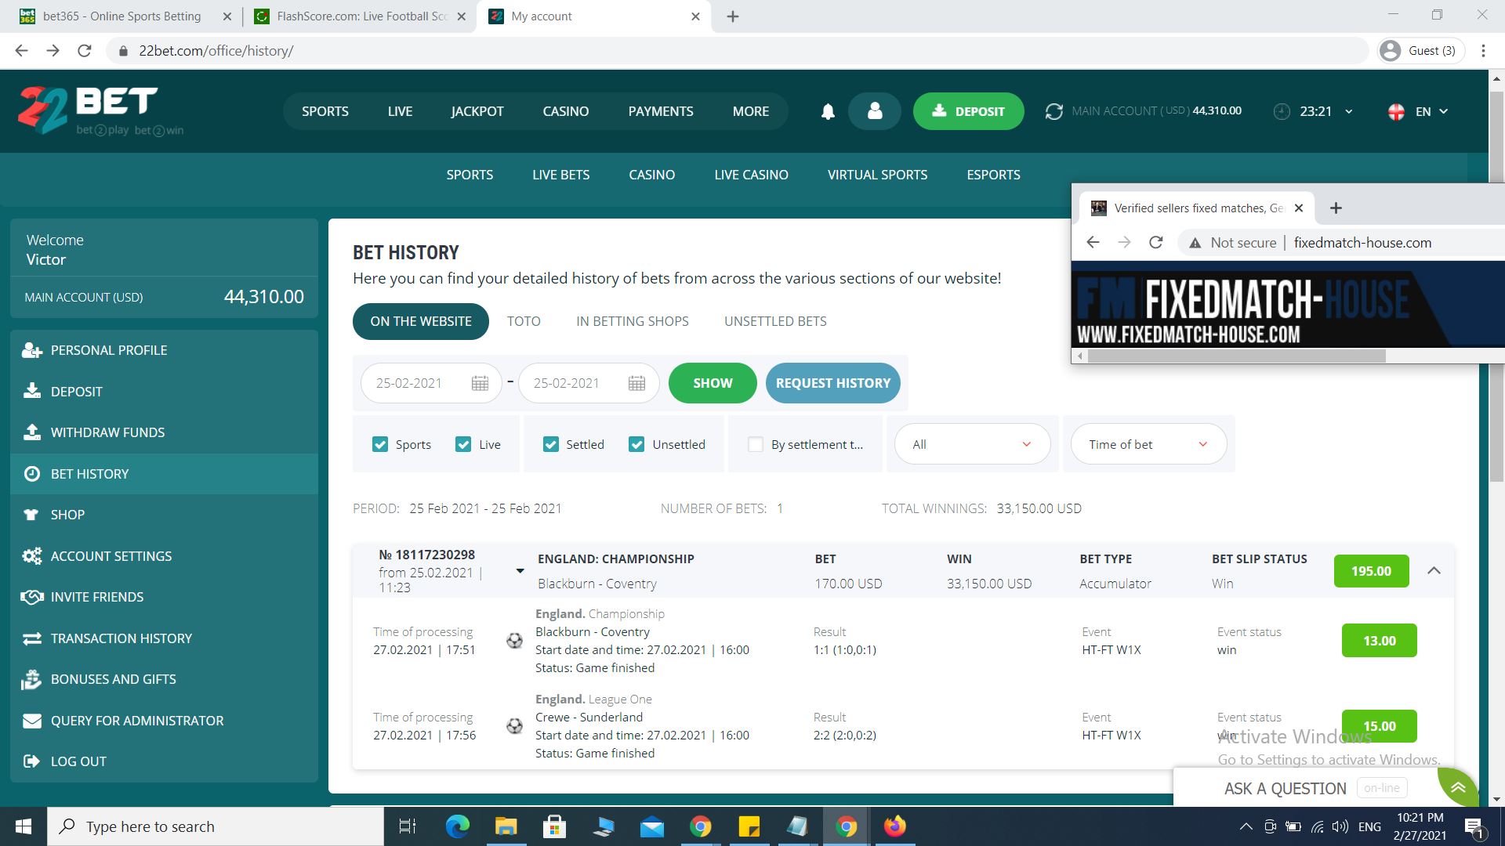1505x846 pixels.
Task: Open calendar for start date 25-02-2021
Action: (x=480, y=383)
